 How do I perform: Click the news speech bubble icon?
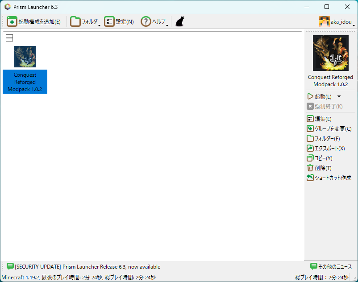pos(10,266)
